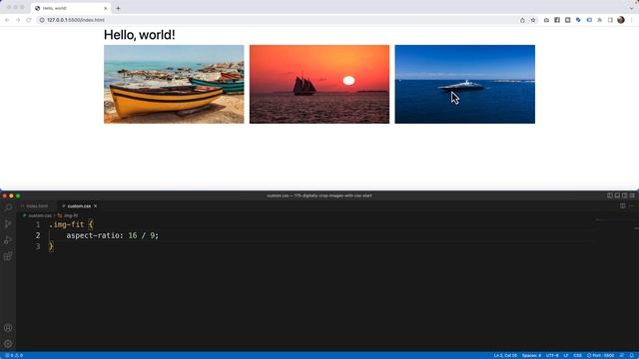
Task: Open the browser three-dot menu
Action: click(632, 20)
